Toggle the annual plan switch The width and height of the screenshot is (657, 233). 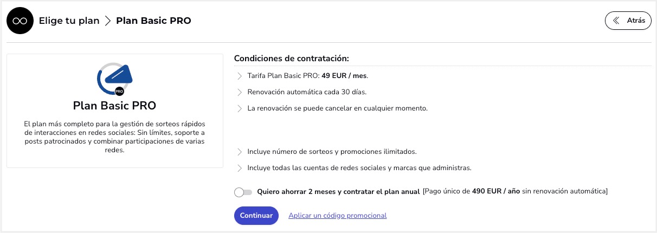(x=243, y=192)
